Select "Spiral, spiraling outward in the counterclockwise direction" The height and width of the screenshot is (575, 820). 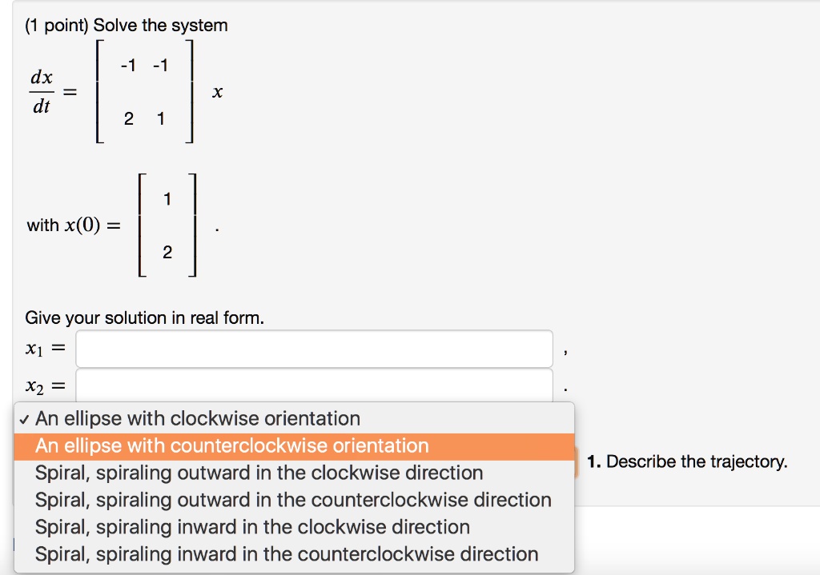pyautogui.click(x=293, y=500)
